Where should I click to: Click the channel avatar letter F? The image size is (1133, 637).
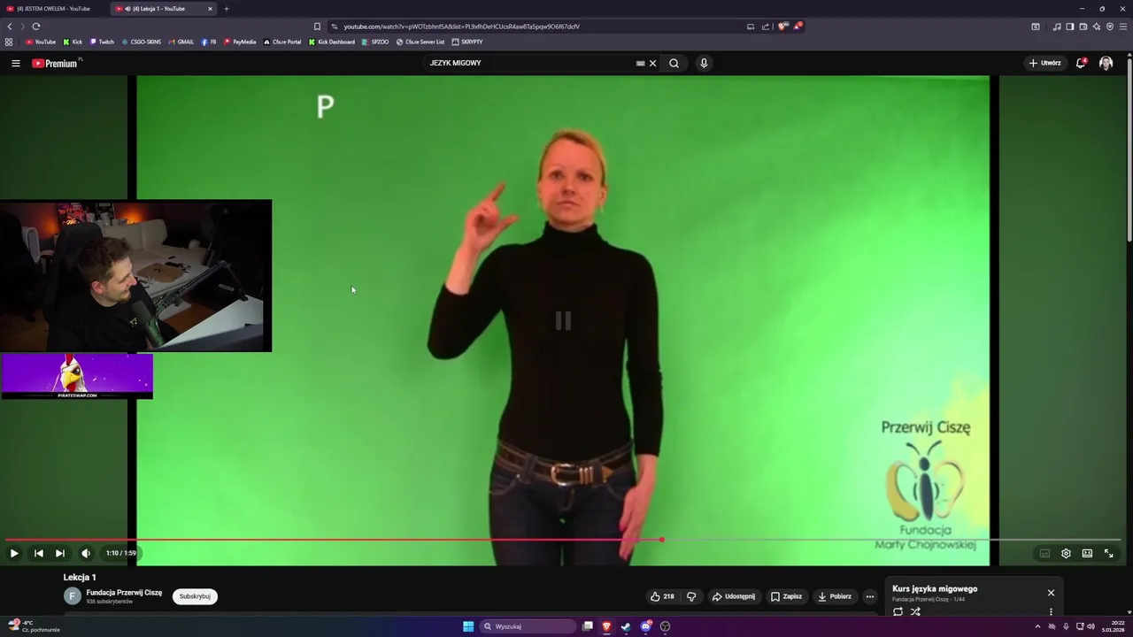click(x=73, y=596)
